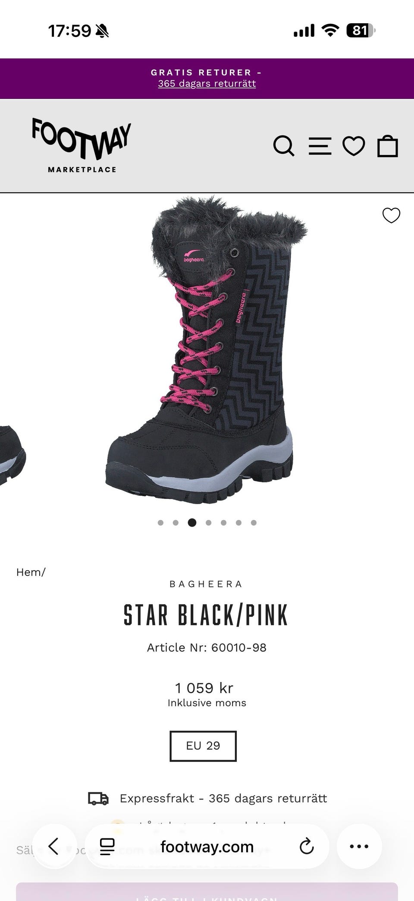The width and height of the screenshot is (414, 901).
Task: Add boot to favorites via heart
Action: [x=391, y=215]
